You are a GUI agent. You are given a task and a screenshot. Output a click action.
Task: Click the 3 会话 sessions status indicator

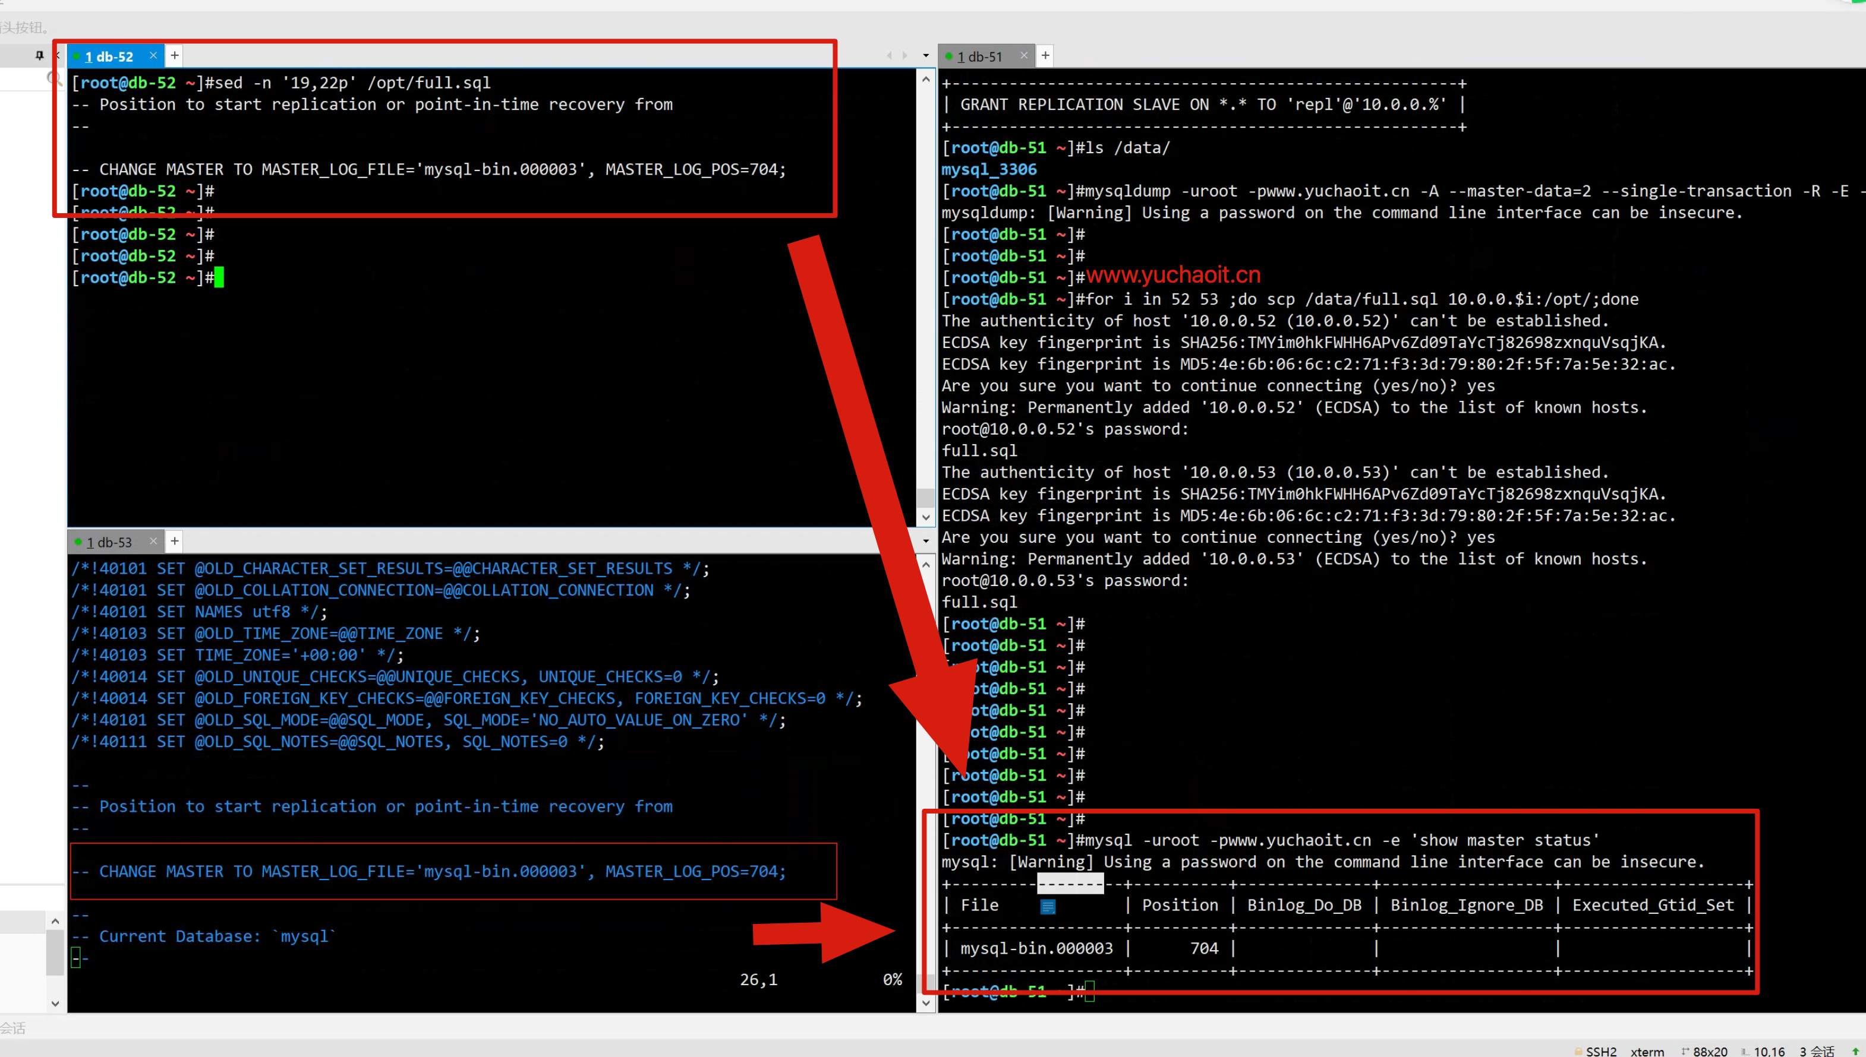tap(1816, 1050)
